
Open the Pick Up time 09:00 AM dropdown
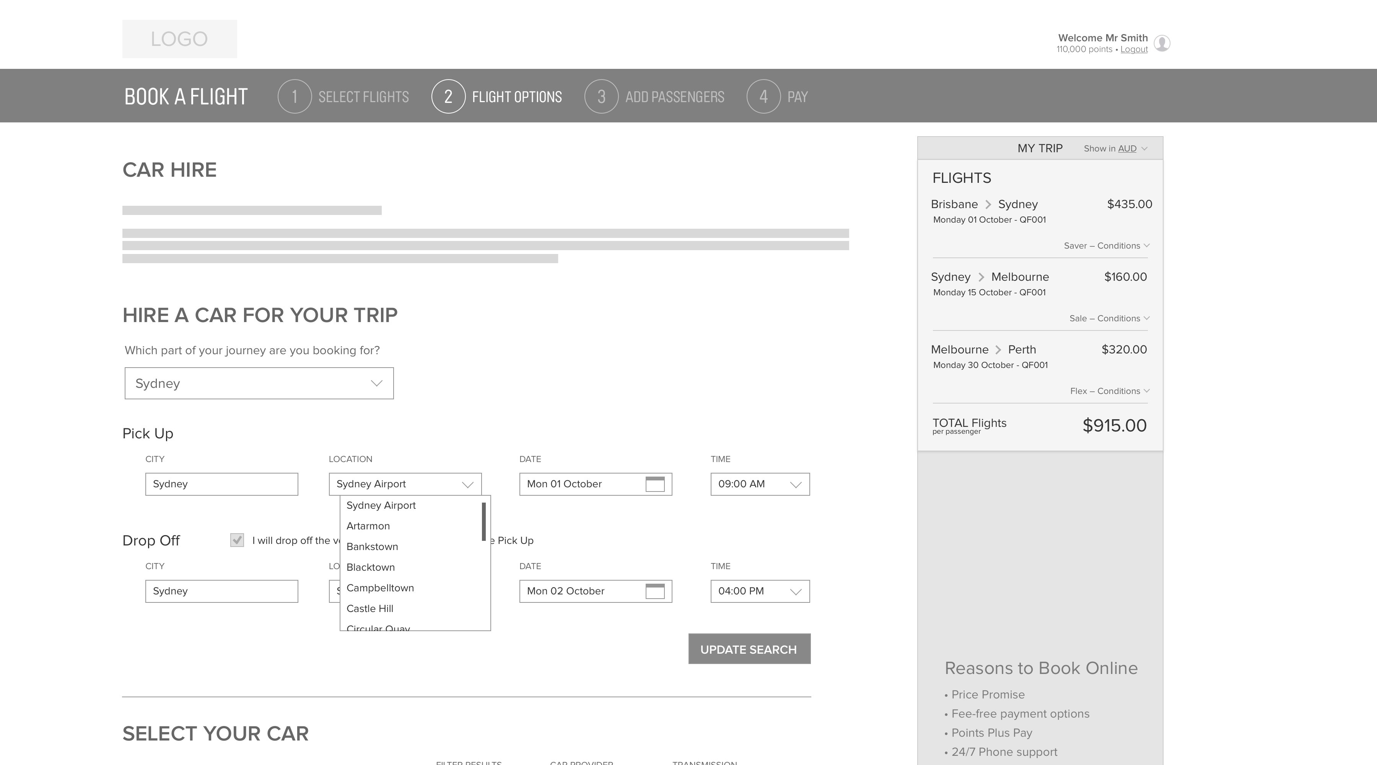[760, 484]
